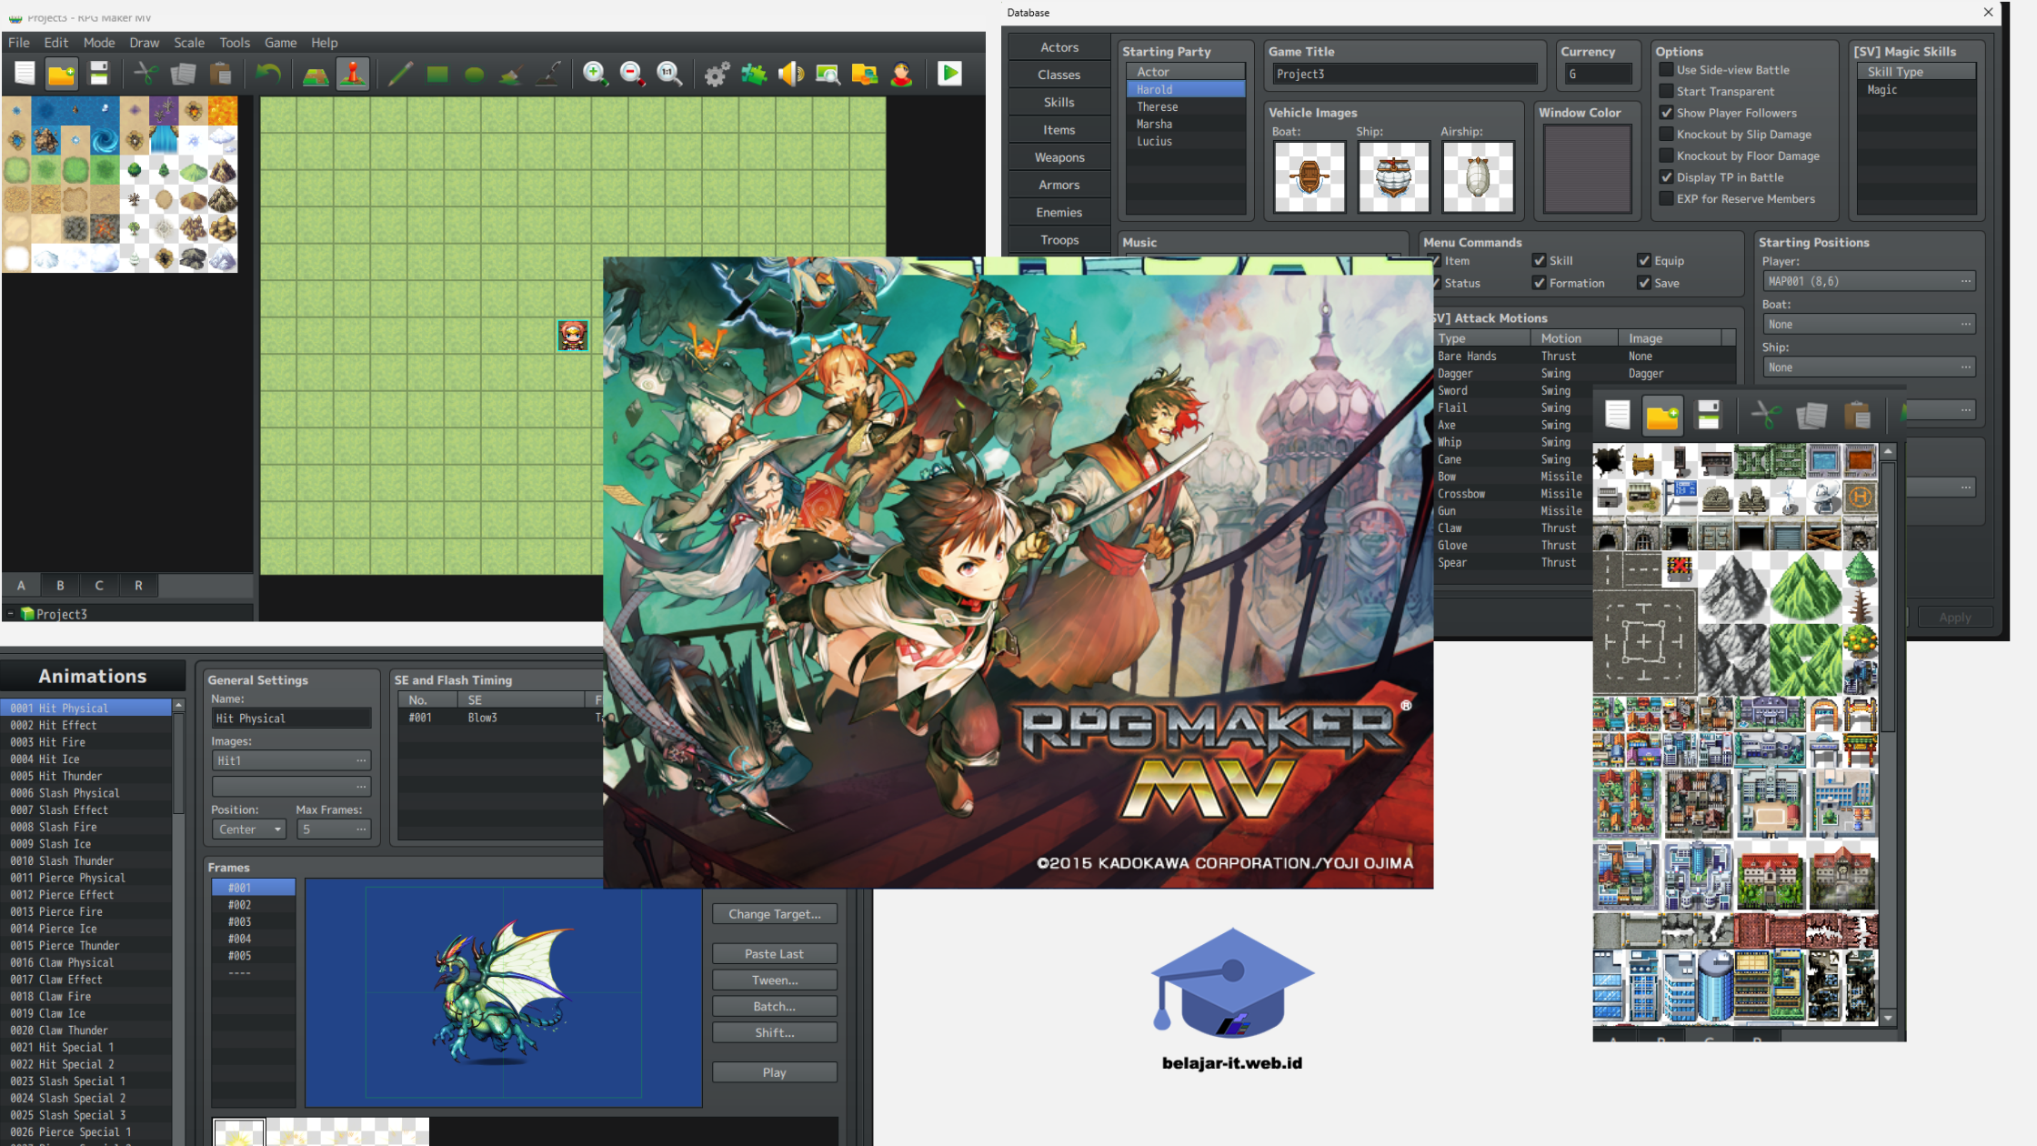This screenshot has width=2037, height=1146.
Task: Open Sound Test speaker icon
Action: click(x=791, y=74)
